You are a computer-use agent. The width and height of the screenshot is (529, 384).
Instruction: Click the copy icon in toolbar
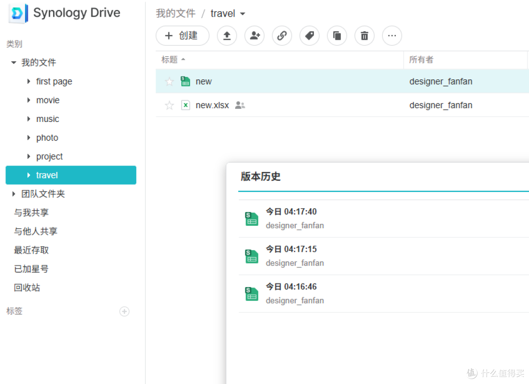point(337,36)
